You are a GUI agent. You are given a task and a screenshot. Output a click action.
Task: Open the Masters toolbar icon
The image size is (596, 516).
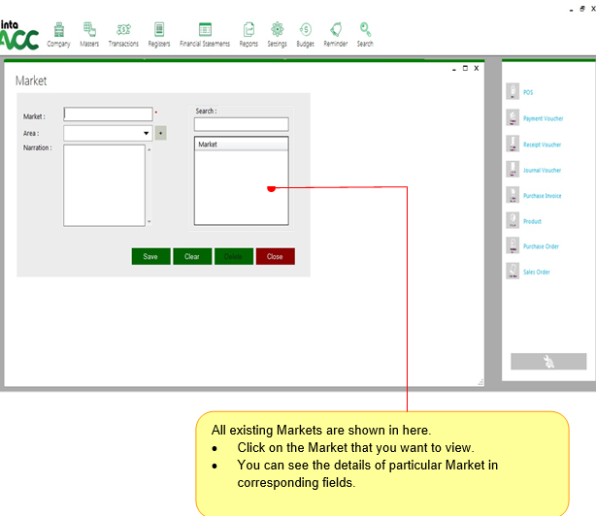click(x=89, y=30)
